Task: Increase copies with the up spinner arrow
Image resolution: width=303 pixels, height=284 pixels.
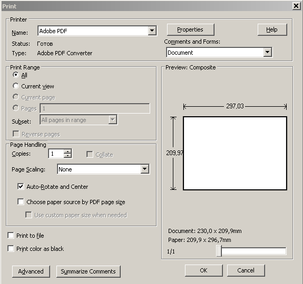Action: [x=67, y=151]
